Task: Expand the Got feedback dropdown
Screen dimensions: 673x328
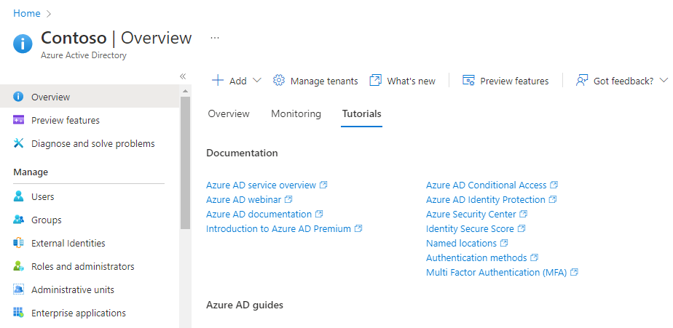Action: coord(664,81)
